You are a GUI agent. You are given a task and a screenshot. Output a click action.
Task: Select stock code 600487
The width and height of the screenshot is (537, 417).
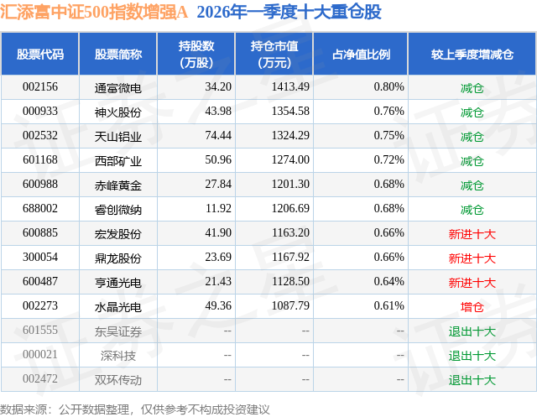click(x=40, y=281)
